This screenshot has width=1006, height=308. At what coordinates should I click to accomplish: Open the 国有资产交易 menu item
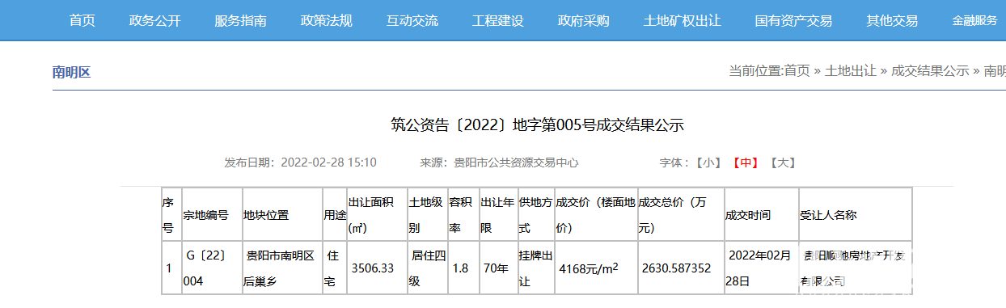coord(794,20)
